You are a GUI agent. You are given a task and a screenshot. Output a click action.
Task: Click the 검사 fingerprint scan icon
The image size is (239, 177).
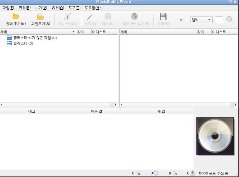point(108,16)
